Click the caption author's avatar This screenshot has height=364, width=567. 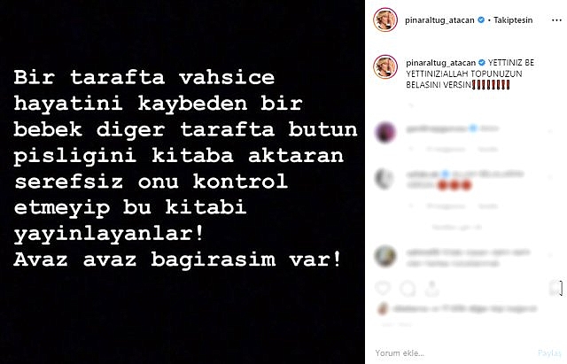[x=385, y=67]
